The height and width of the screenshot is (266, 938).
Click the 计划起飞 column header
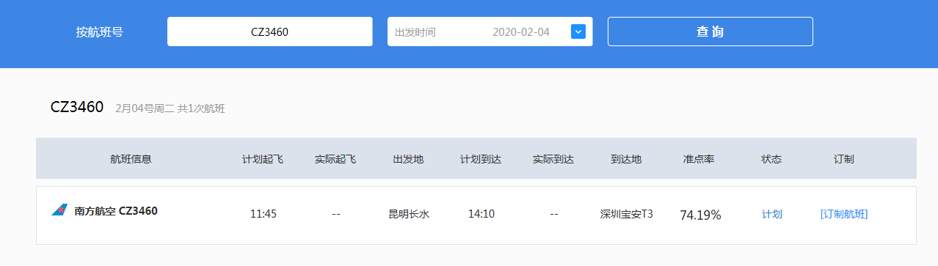pos(263,159)
